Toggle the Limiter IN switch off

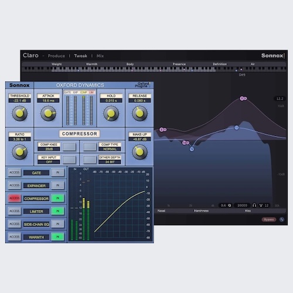coord(57,211)
